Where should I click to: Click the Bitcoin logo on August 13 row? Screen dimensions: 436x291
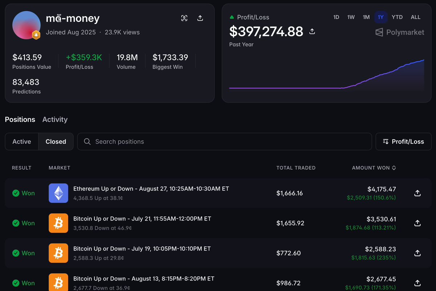pos(58,282)
